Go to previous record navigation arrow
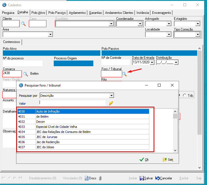 pyautogui.click(x=9, y=178)
